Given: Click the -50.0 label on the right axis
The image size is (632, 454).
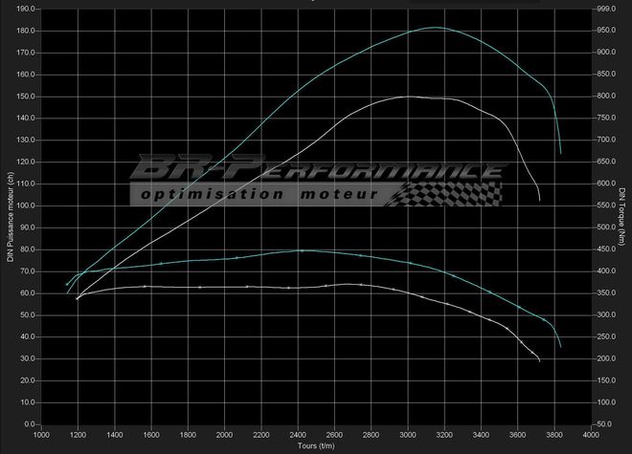Looking at the screenshot, I should (604, 424).
